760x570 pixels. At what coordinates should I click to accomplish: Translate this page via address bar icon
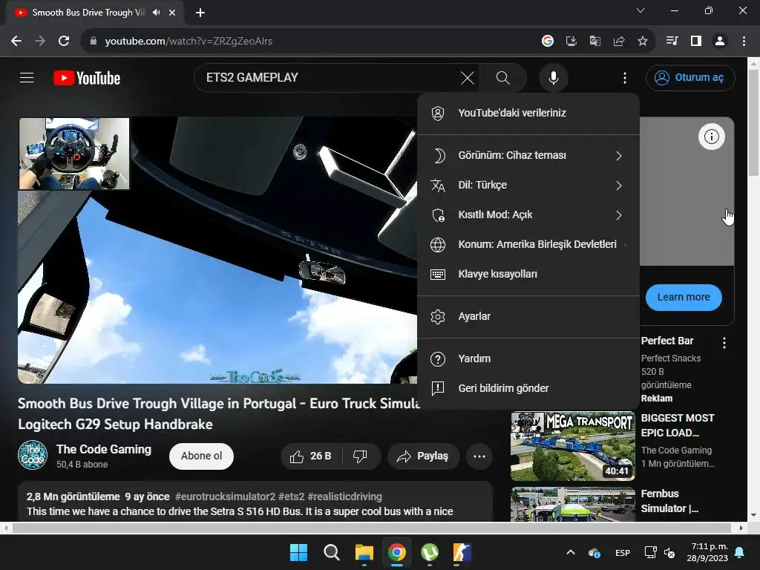[595, 42]
